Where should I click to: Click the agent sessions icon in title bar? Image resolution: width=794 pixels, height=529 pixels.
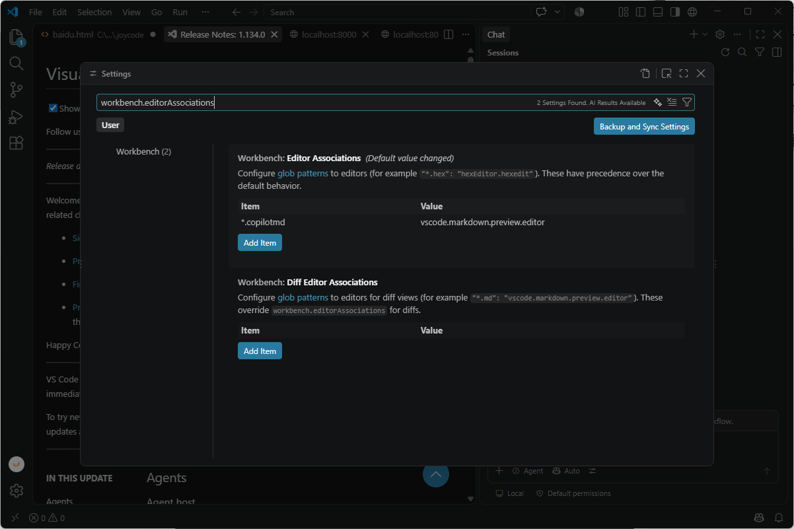pos(579,12)
